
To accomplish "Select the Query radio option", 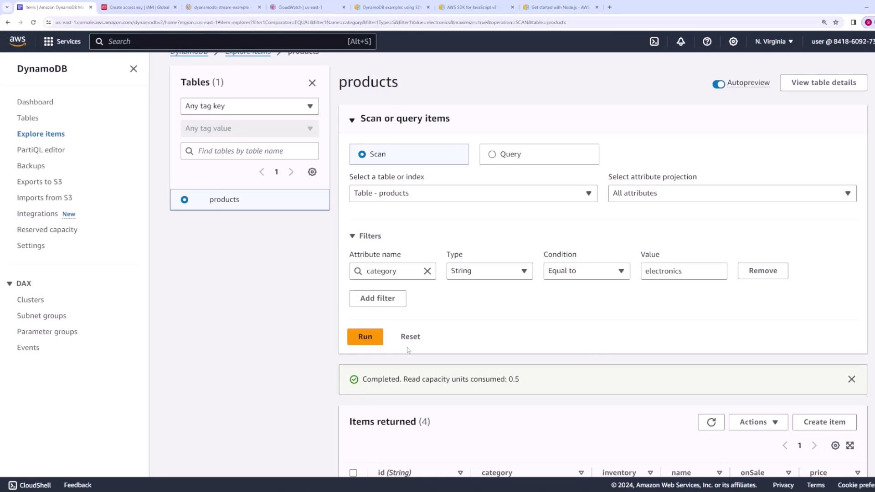I will click(492, 154).
